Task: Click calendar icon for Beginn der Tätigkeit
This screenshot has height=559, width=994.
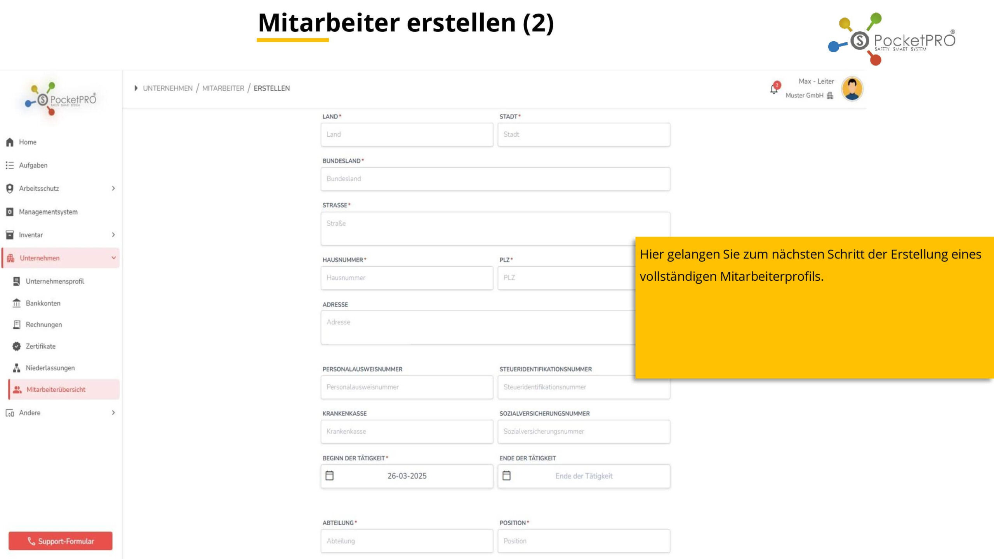Action: click(x=330, y=476)
